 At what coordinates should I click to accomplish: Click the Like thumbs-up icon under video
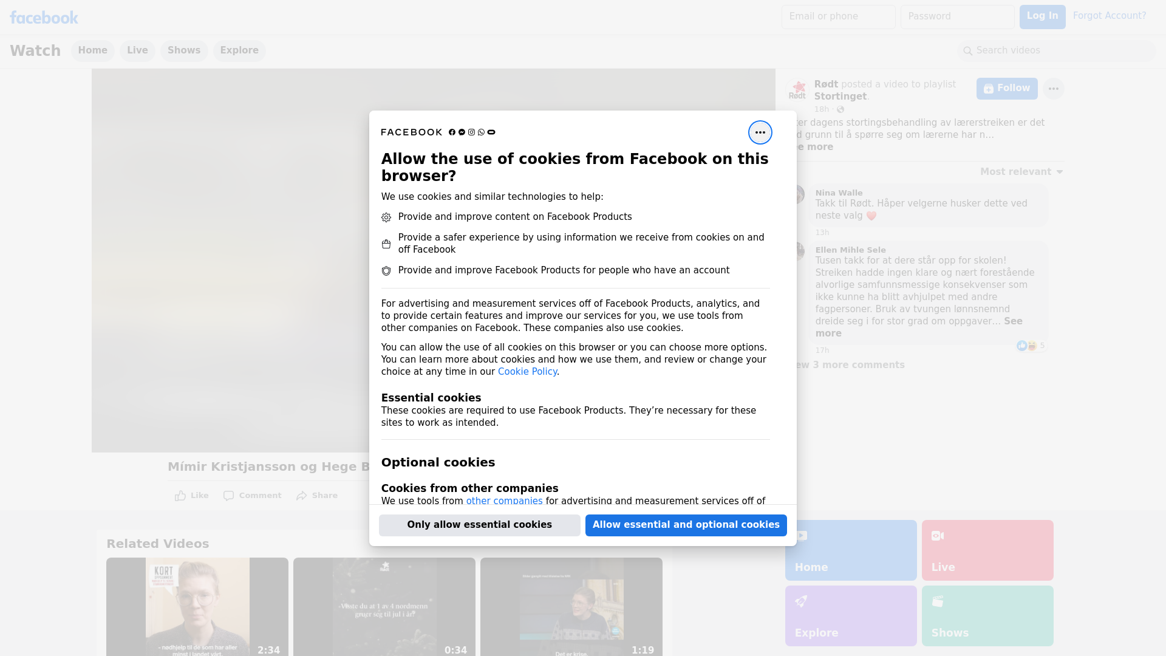point(180,496)
